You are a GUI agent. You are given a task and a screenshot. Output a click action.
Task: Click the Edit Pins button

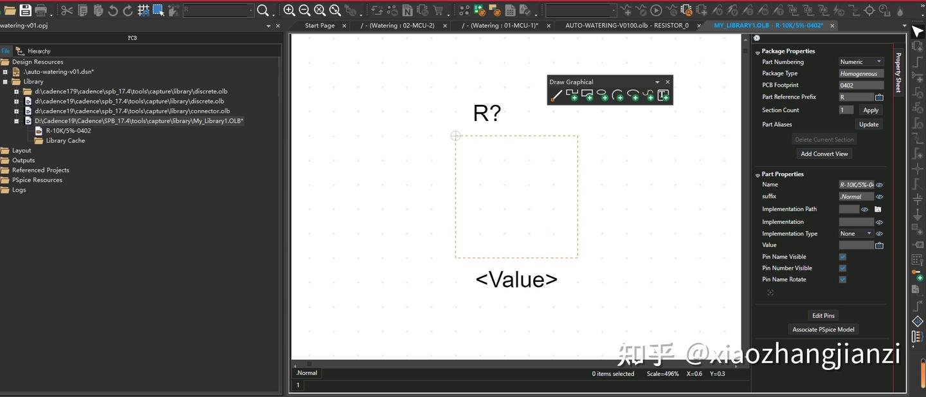(x=823, y=315)
